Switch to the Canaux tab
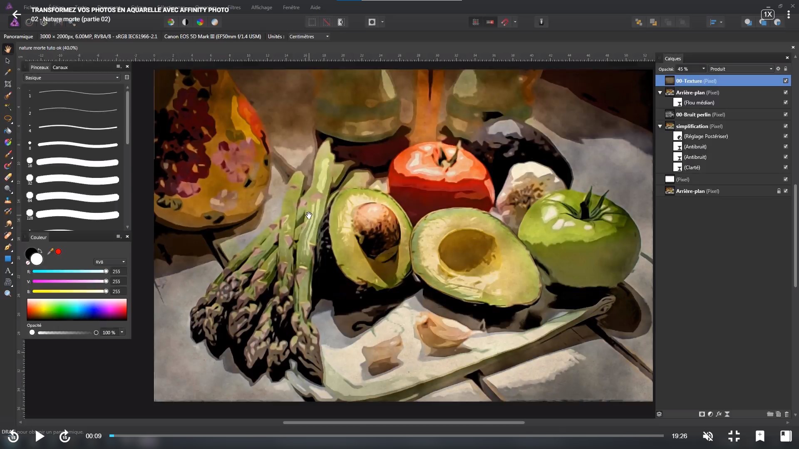Viewport: 799px width, 449px height. (x=60, y=67)
